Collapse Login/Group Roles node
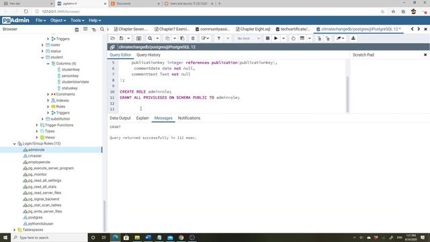 (15, 143)
